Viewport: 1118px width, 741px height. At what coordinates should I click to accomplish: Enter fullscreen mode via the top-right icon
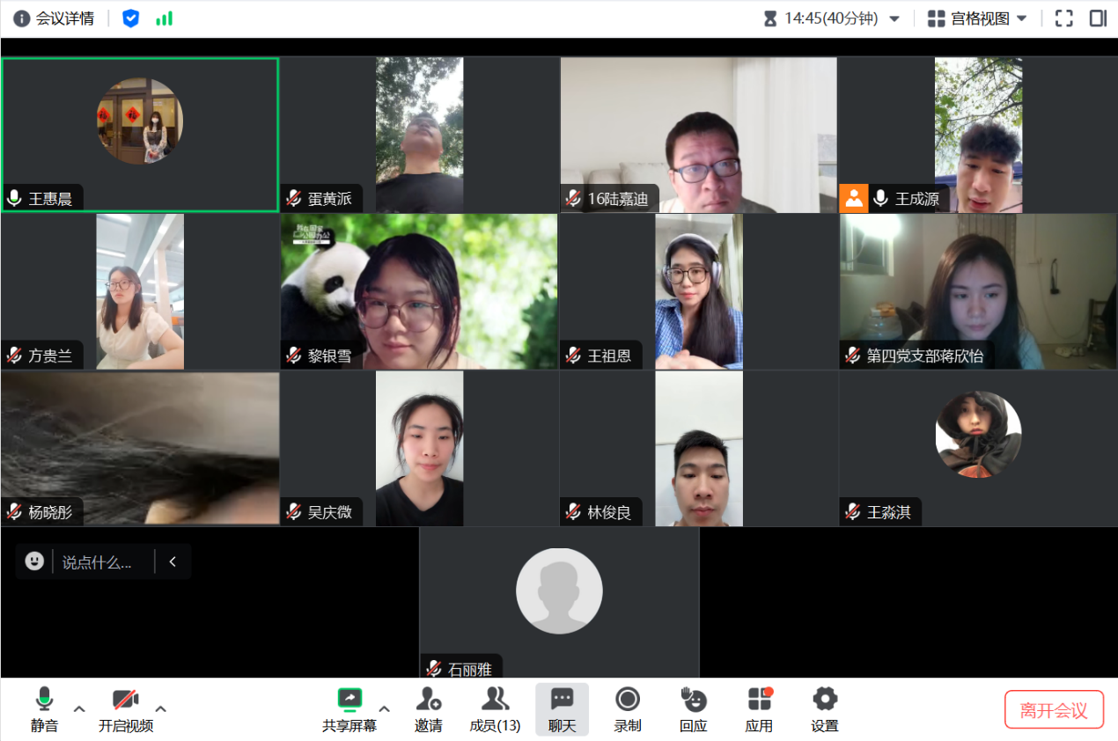(1063, 18)
